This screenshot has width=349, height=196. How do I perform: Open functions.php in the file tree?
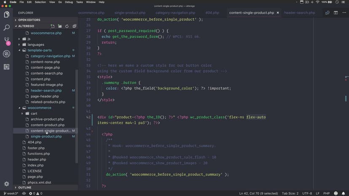pyautogui.click(x=38, y=154)
